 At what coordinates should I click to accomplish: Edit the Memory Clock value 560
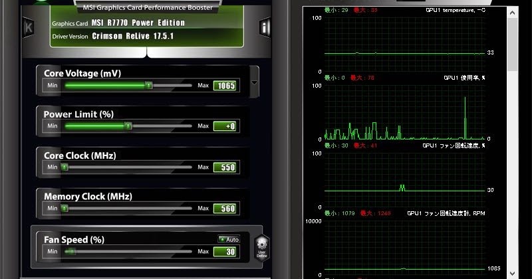coord(226,209)
